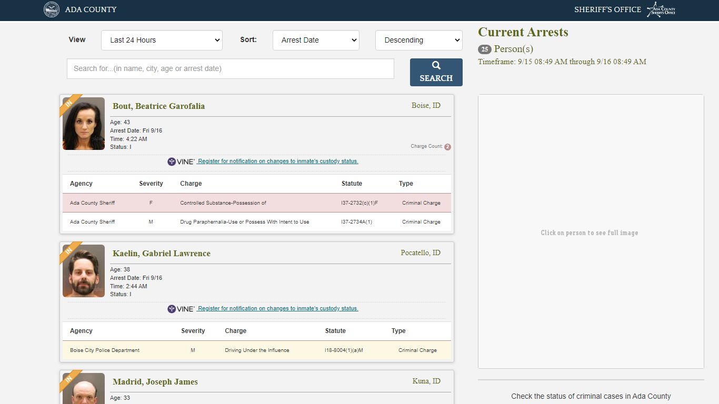Click the full image preview panel
This screenshot has height=404, width=719.
(591, 231)
